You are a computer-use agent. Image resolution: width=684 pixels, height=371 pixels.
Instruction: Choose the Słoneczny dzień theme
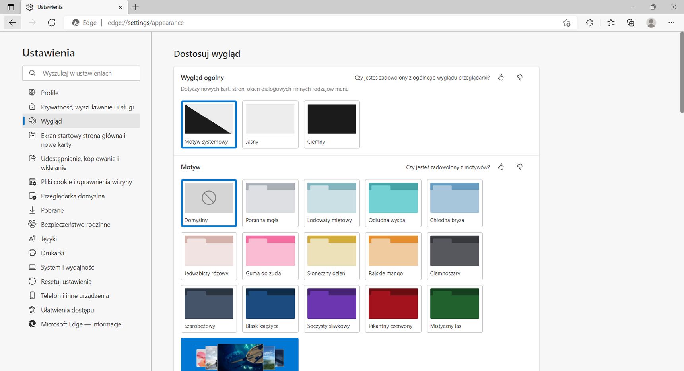[x=332, y=256]
